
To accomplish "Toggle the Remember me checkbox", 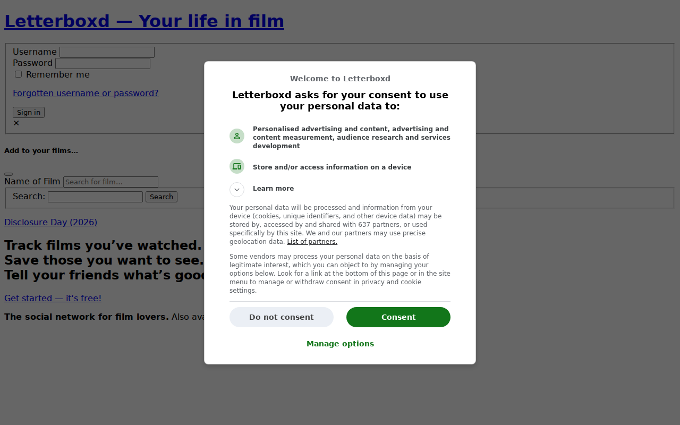I will [18, 74].
